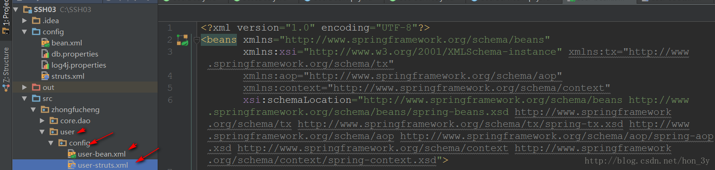Click line number 6 in the gutter
This screenshot has width=715, height=170.
[170, 100]
